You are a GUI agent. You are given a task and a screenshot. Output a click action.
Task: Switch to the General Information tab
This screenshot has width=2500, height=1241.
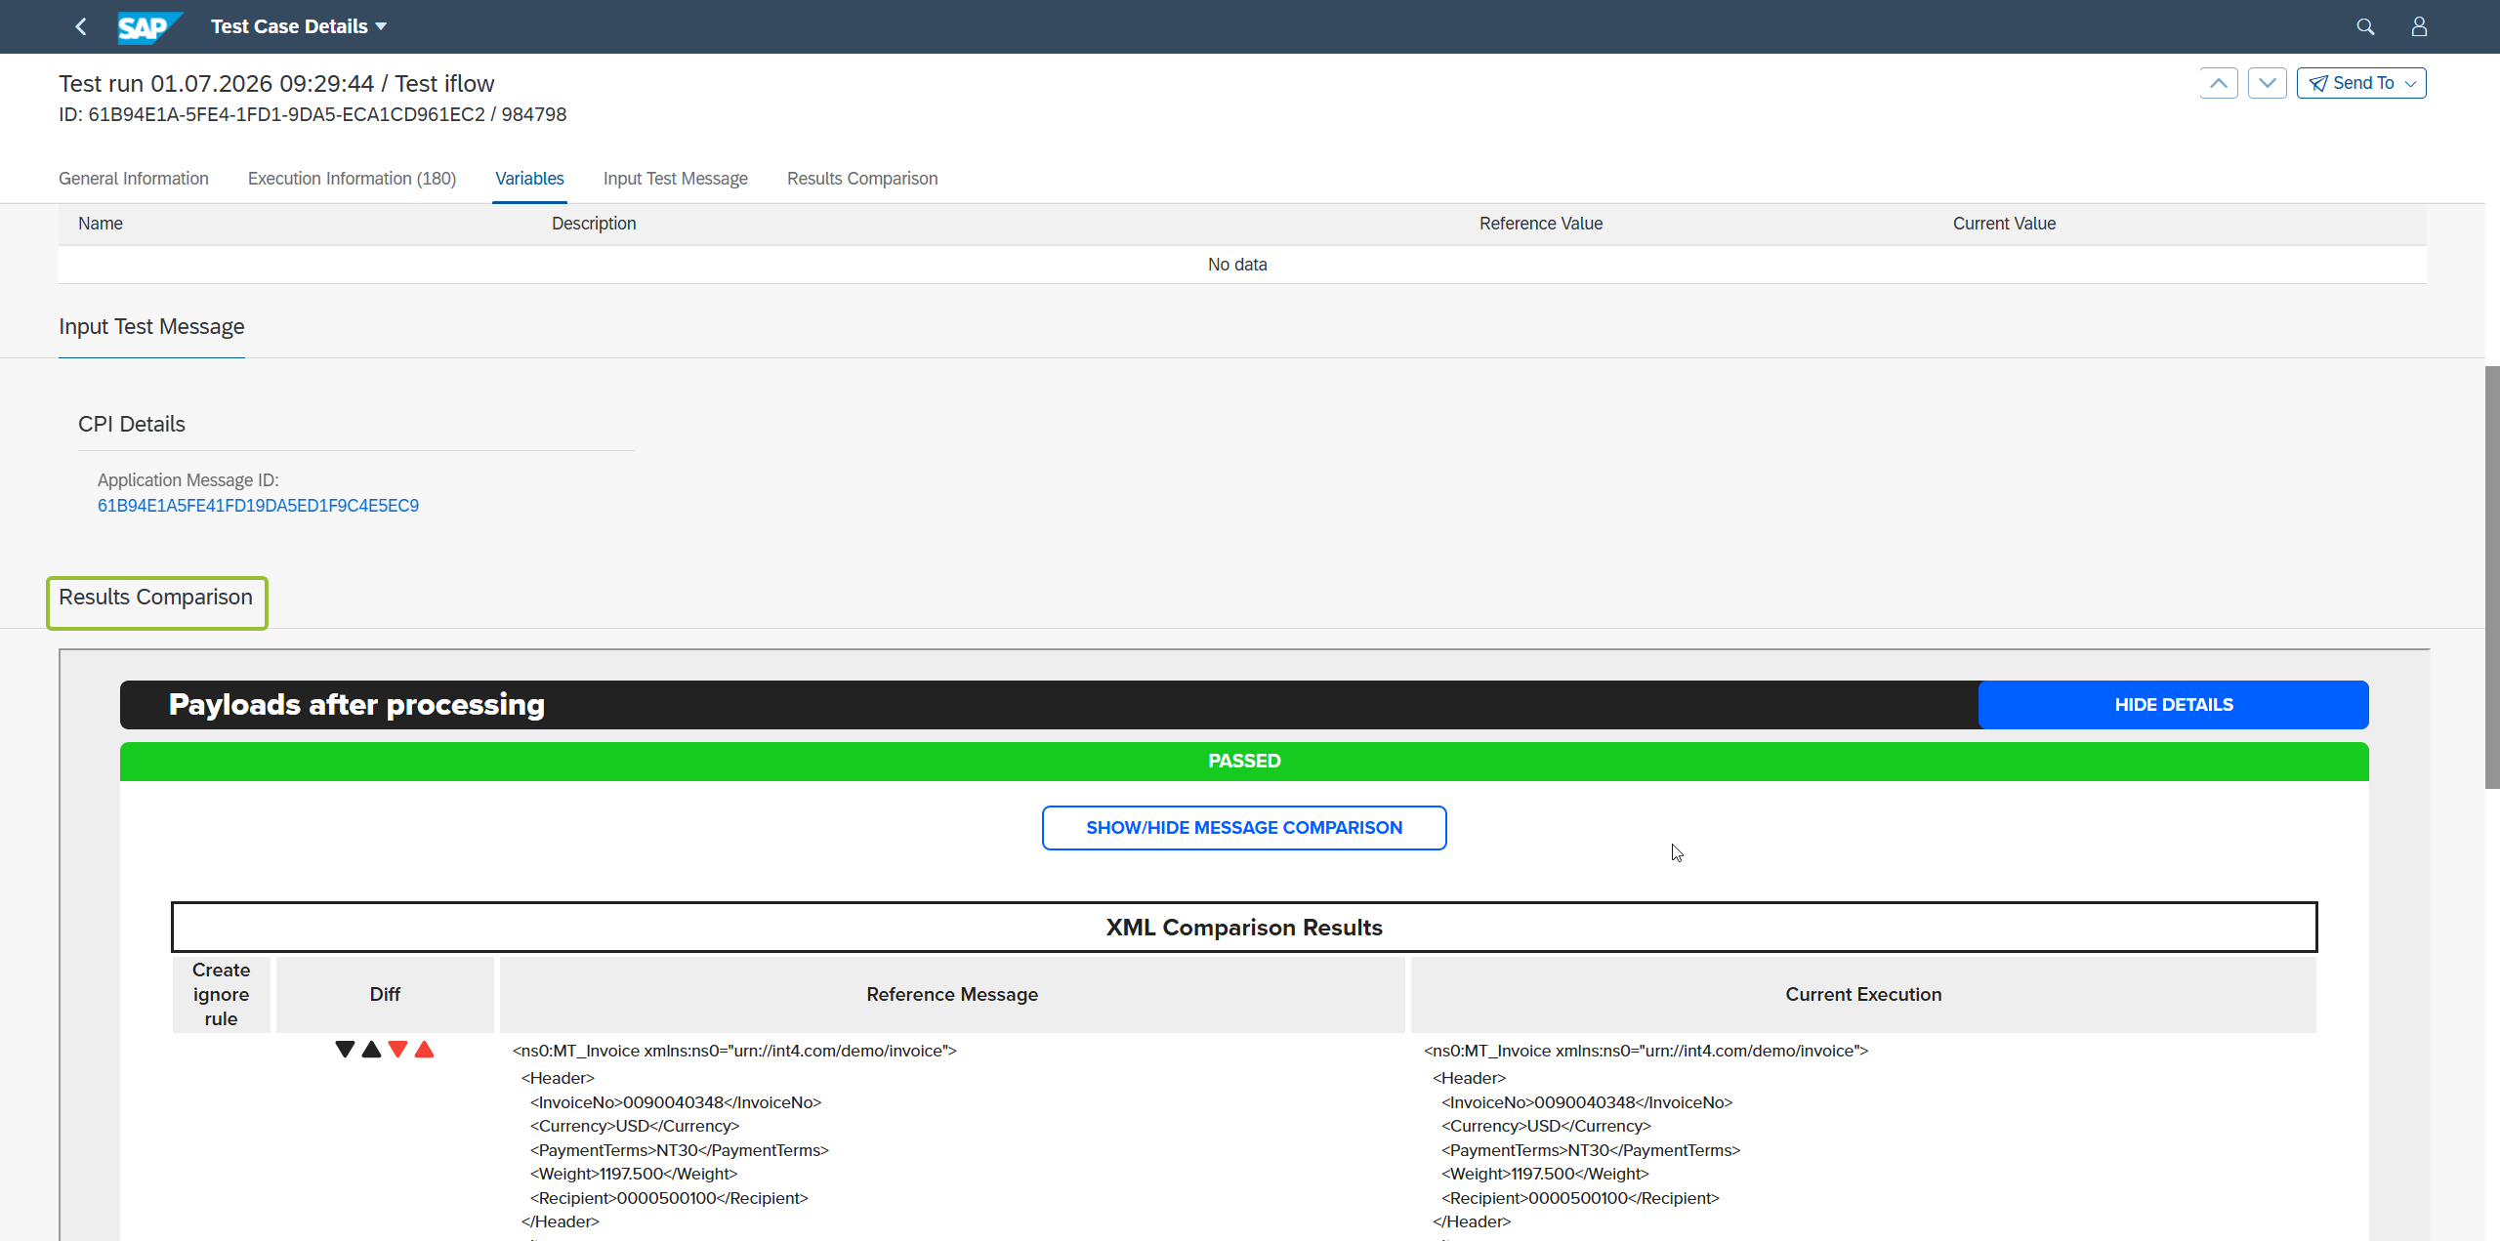click(134, 179)
